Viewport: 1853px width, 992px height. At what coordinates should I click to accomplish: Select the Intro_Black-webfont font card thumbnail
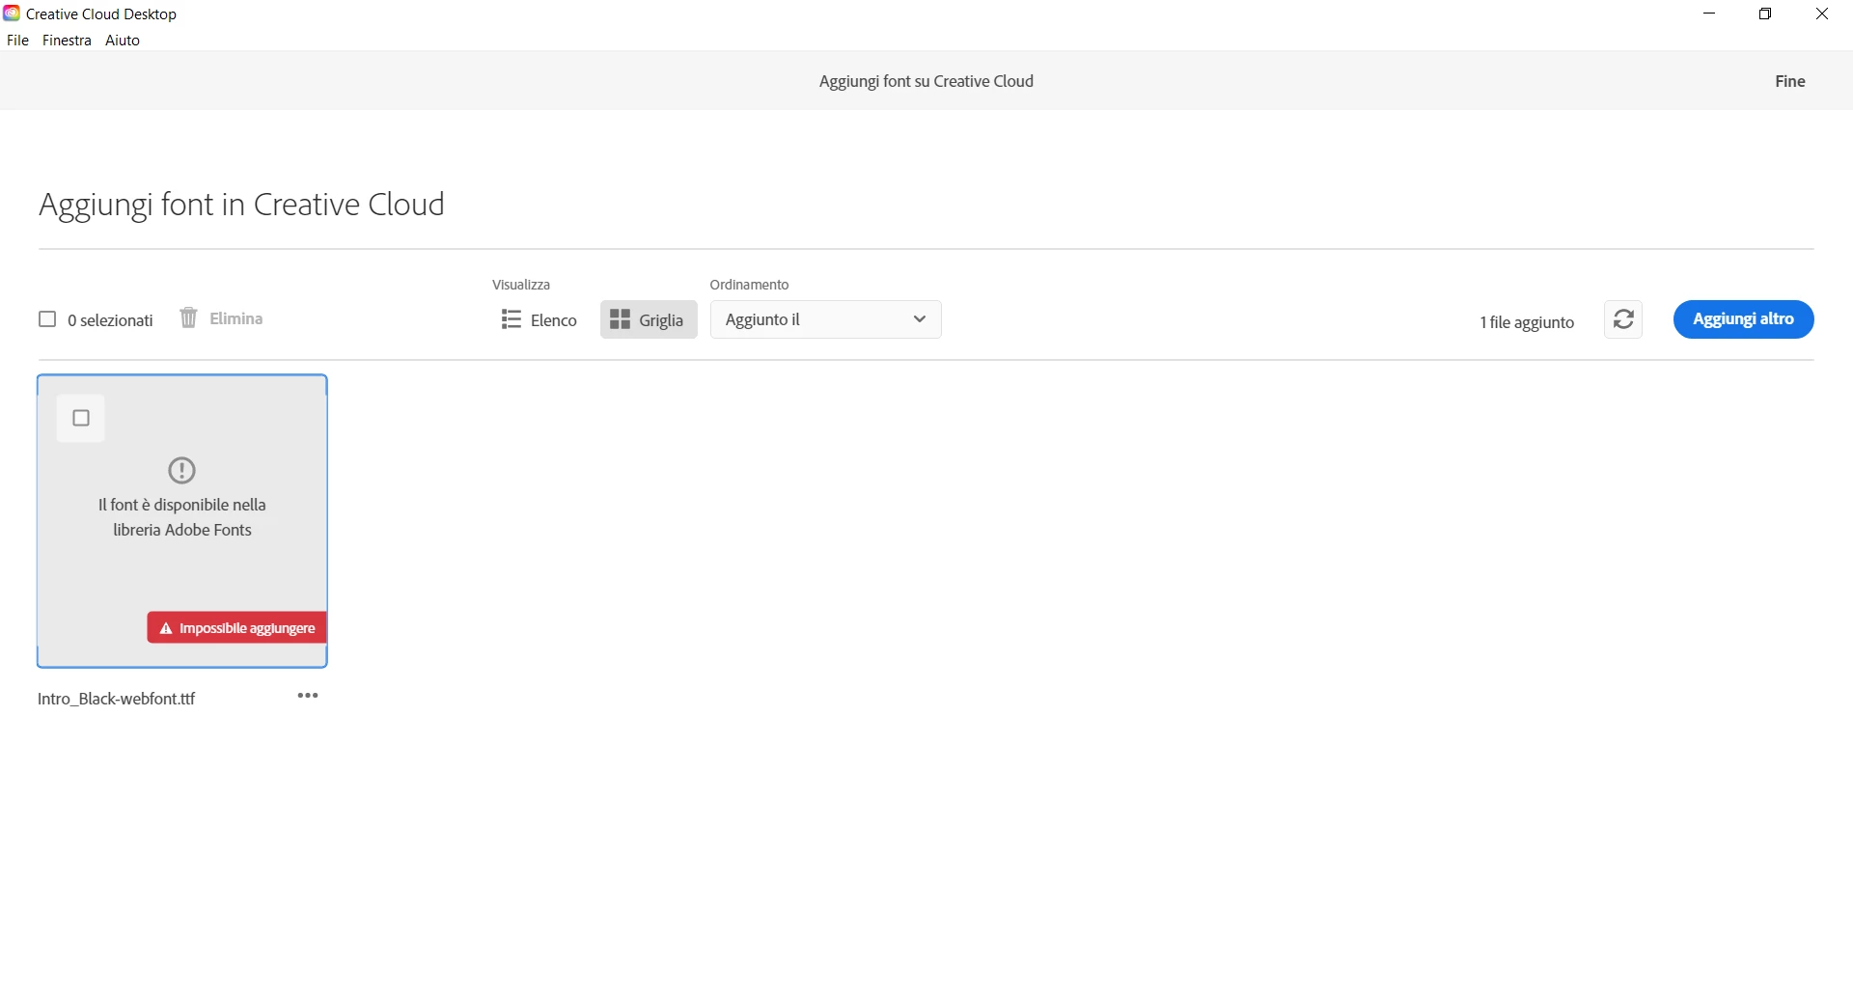point(182,521)
